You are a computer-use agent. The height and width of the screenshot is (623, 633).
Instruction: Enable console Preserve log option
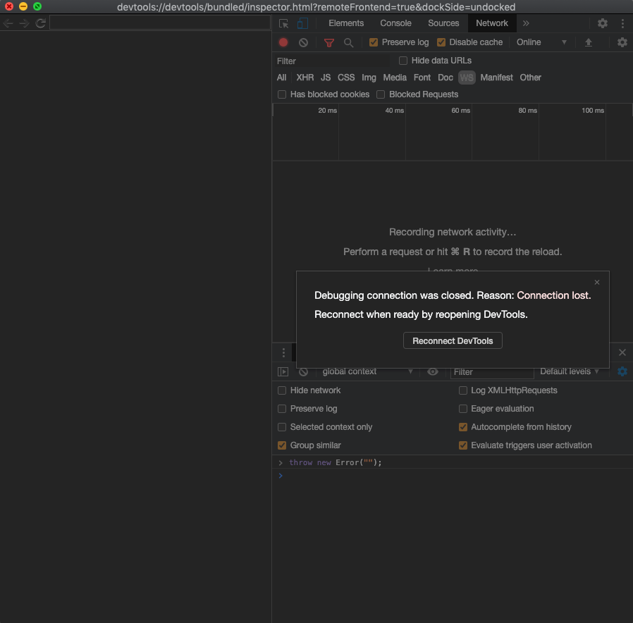[282, 409]
